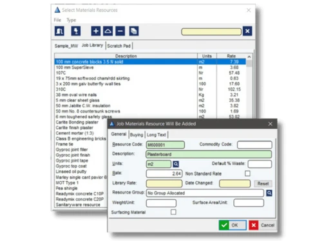Click the Default % Waste input field

[260, 164]
